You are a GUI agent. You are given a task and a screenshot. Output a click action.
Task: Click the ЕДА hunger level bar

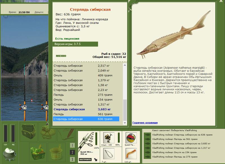tap(6, 133)
